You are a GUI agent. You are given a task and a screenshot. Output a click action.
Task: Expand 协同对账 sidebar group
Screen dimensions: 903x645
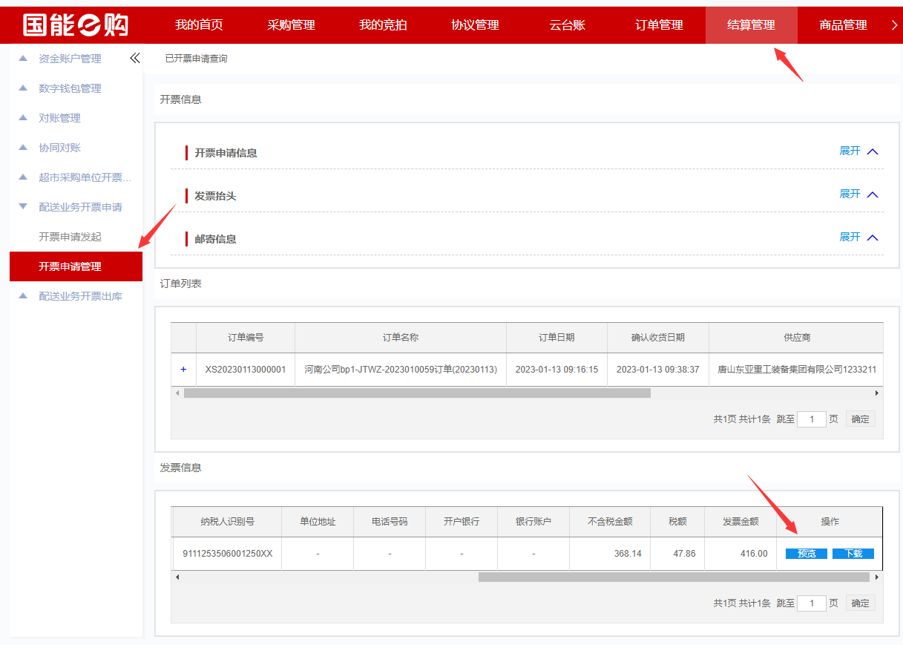pos(59,148)
